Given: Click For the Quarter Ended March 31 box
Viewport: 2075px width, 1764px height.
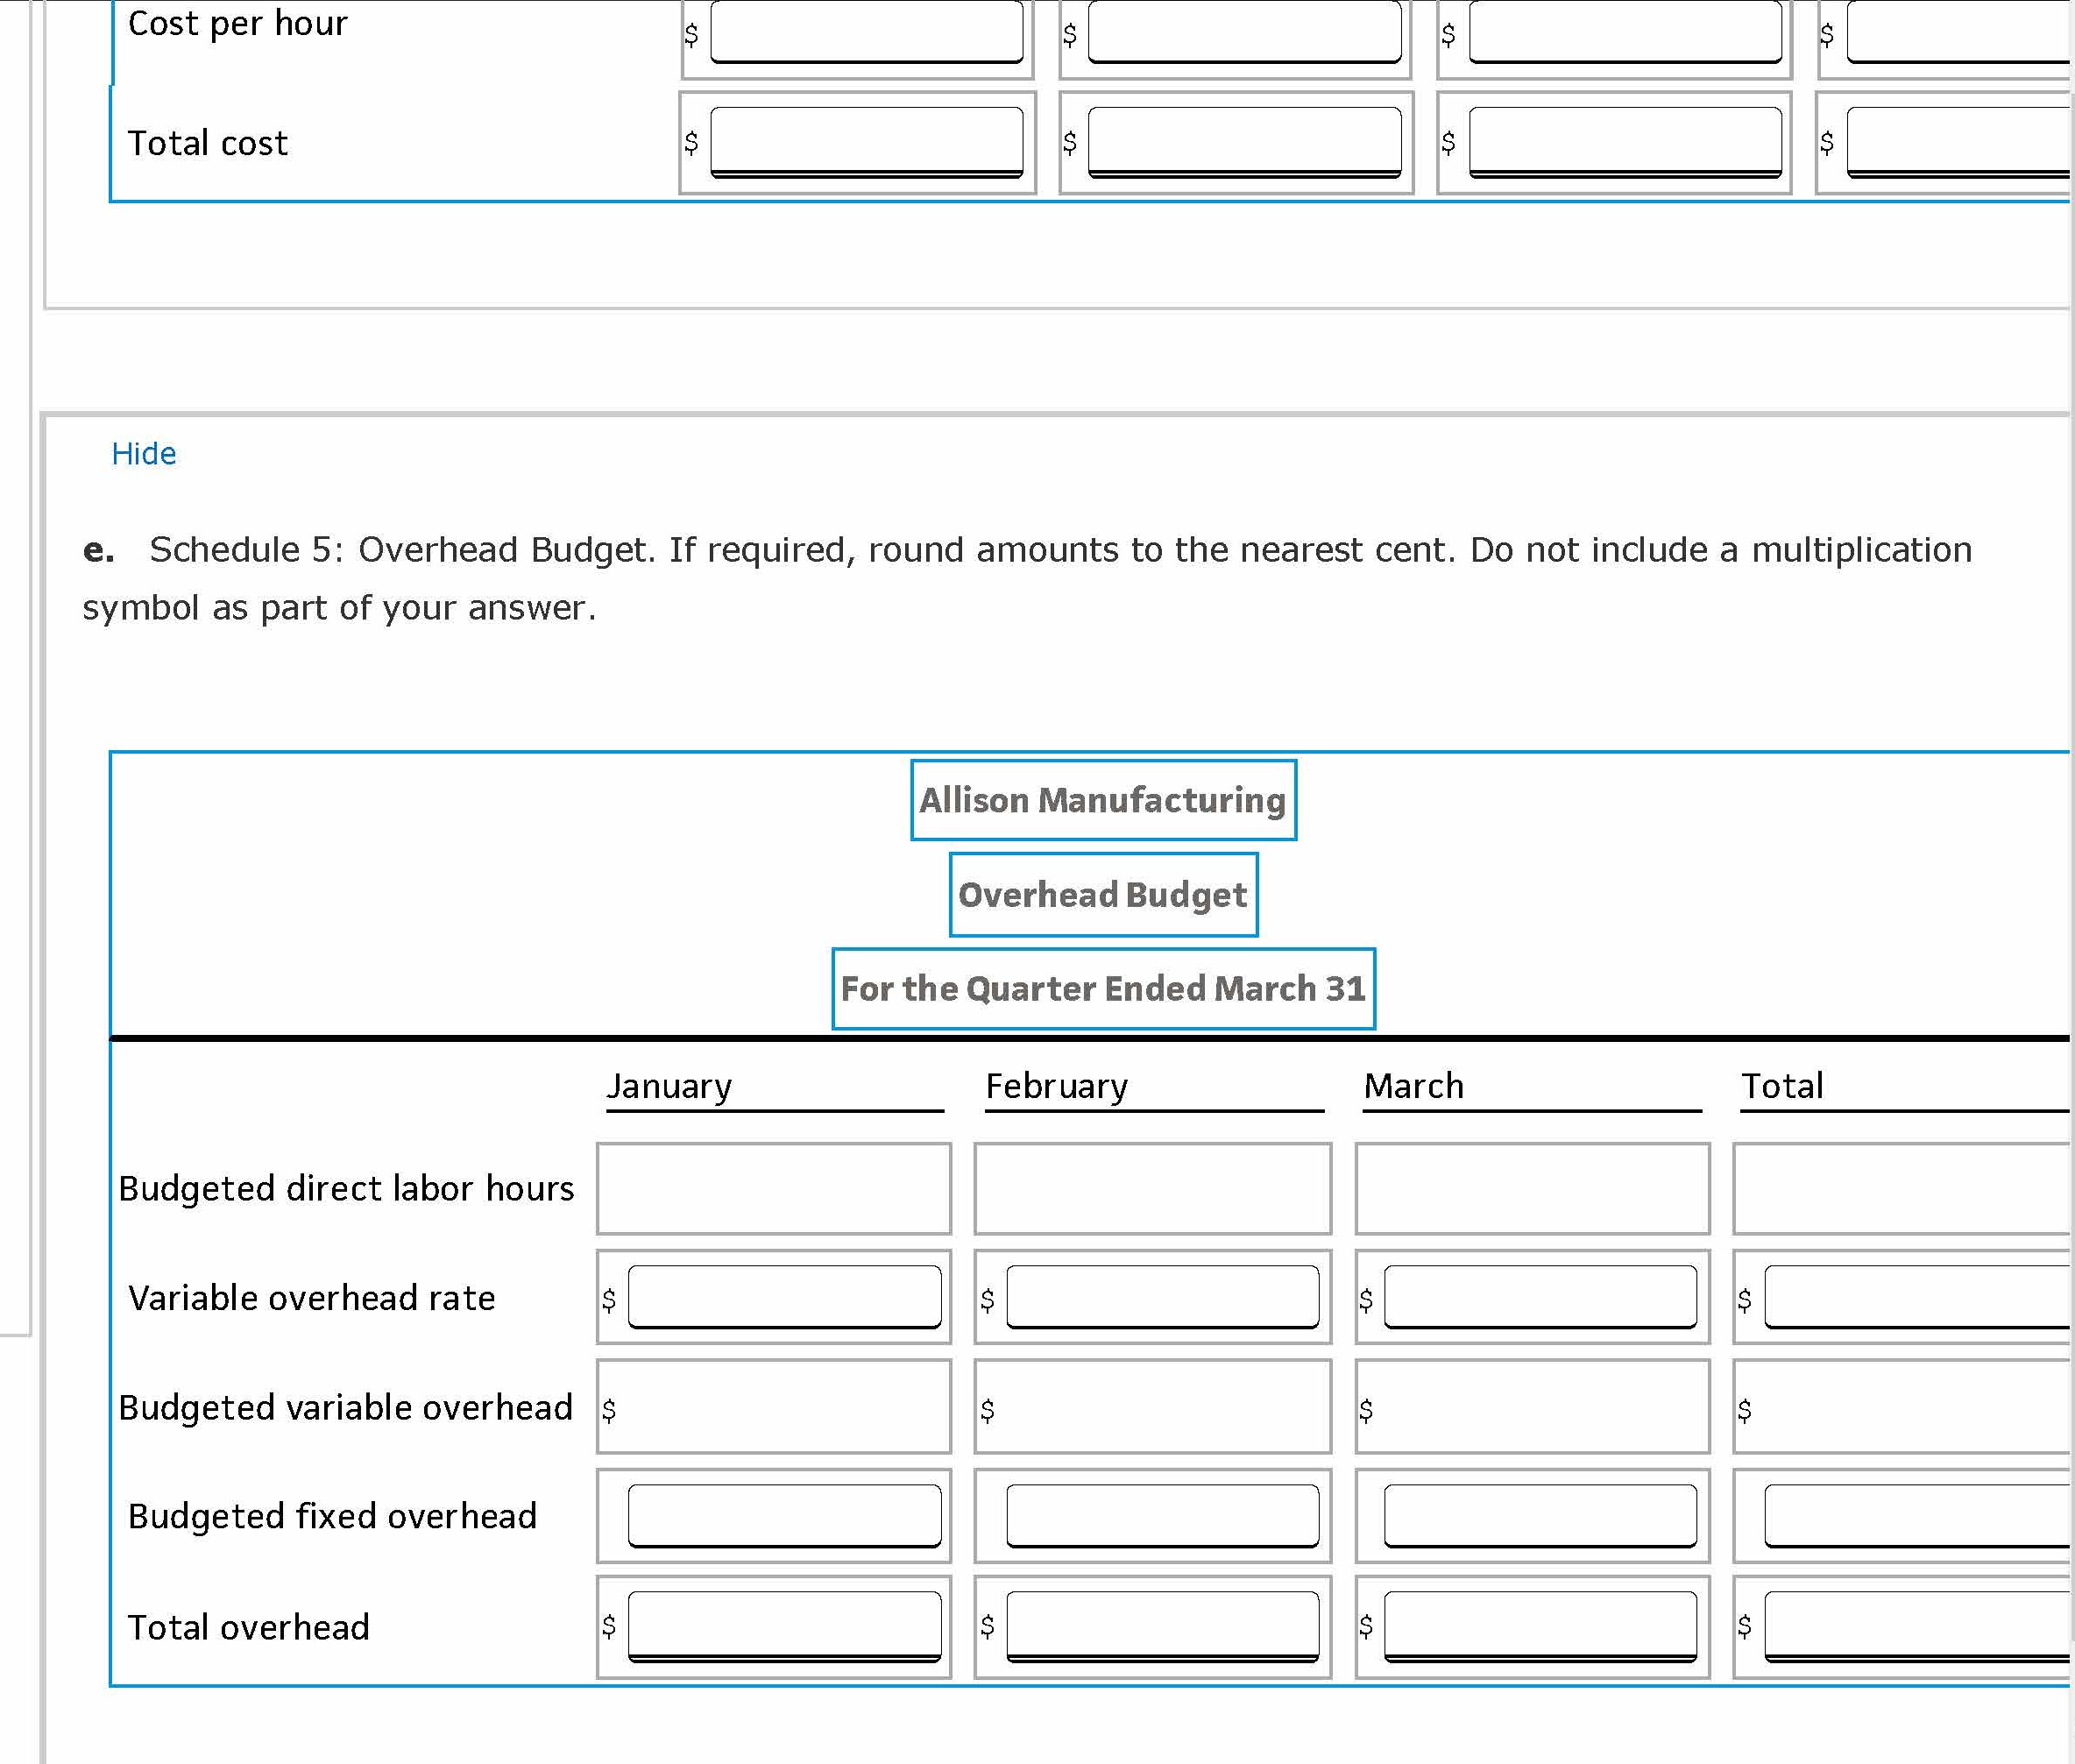Looking at the screenshot, I should (x=1103, y=989).
